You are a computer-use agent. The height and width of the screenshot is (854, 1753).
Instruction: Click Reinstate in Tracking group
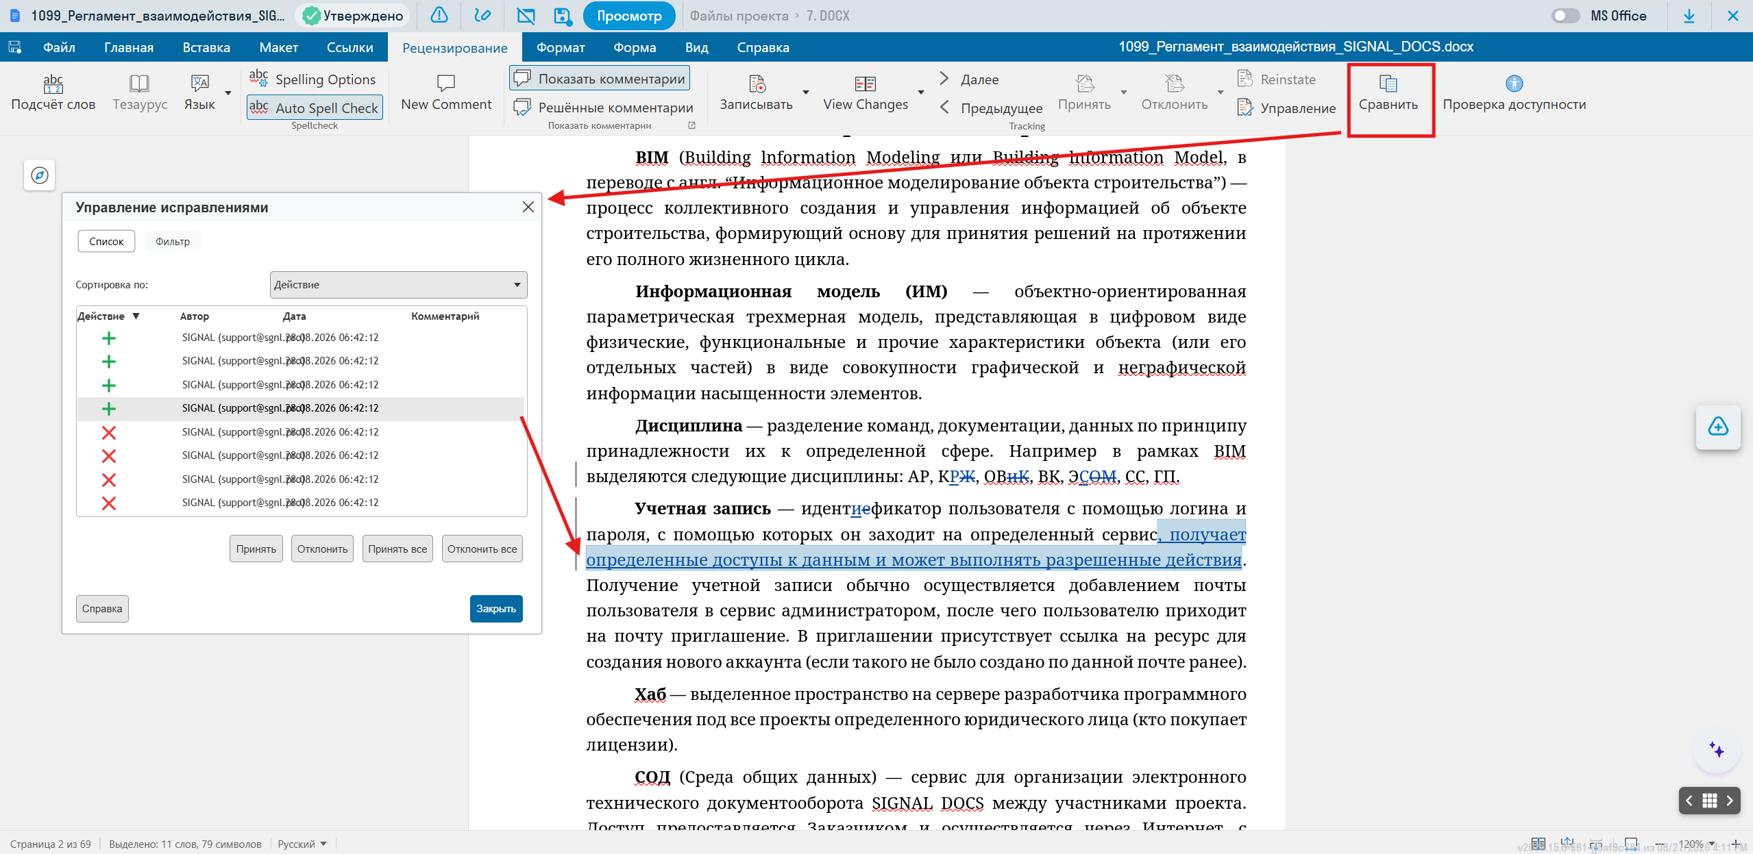1277,79
